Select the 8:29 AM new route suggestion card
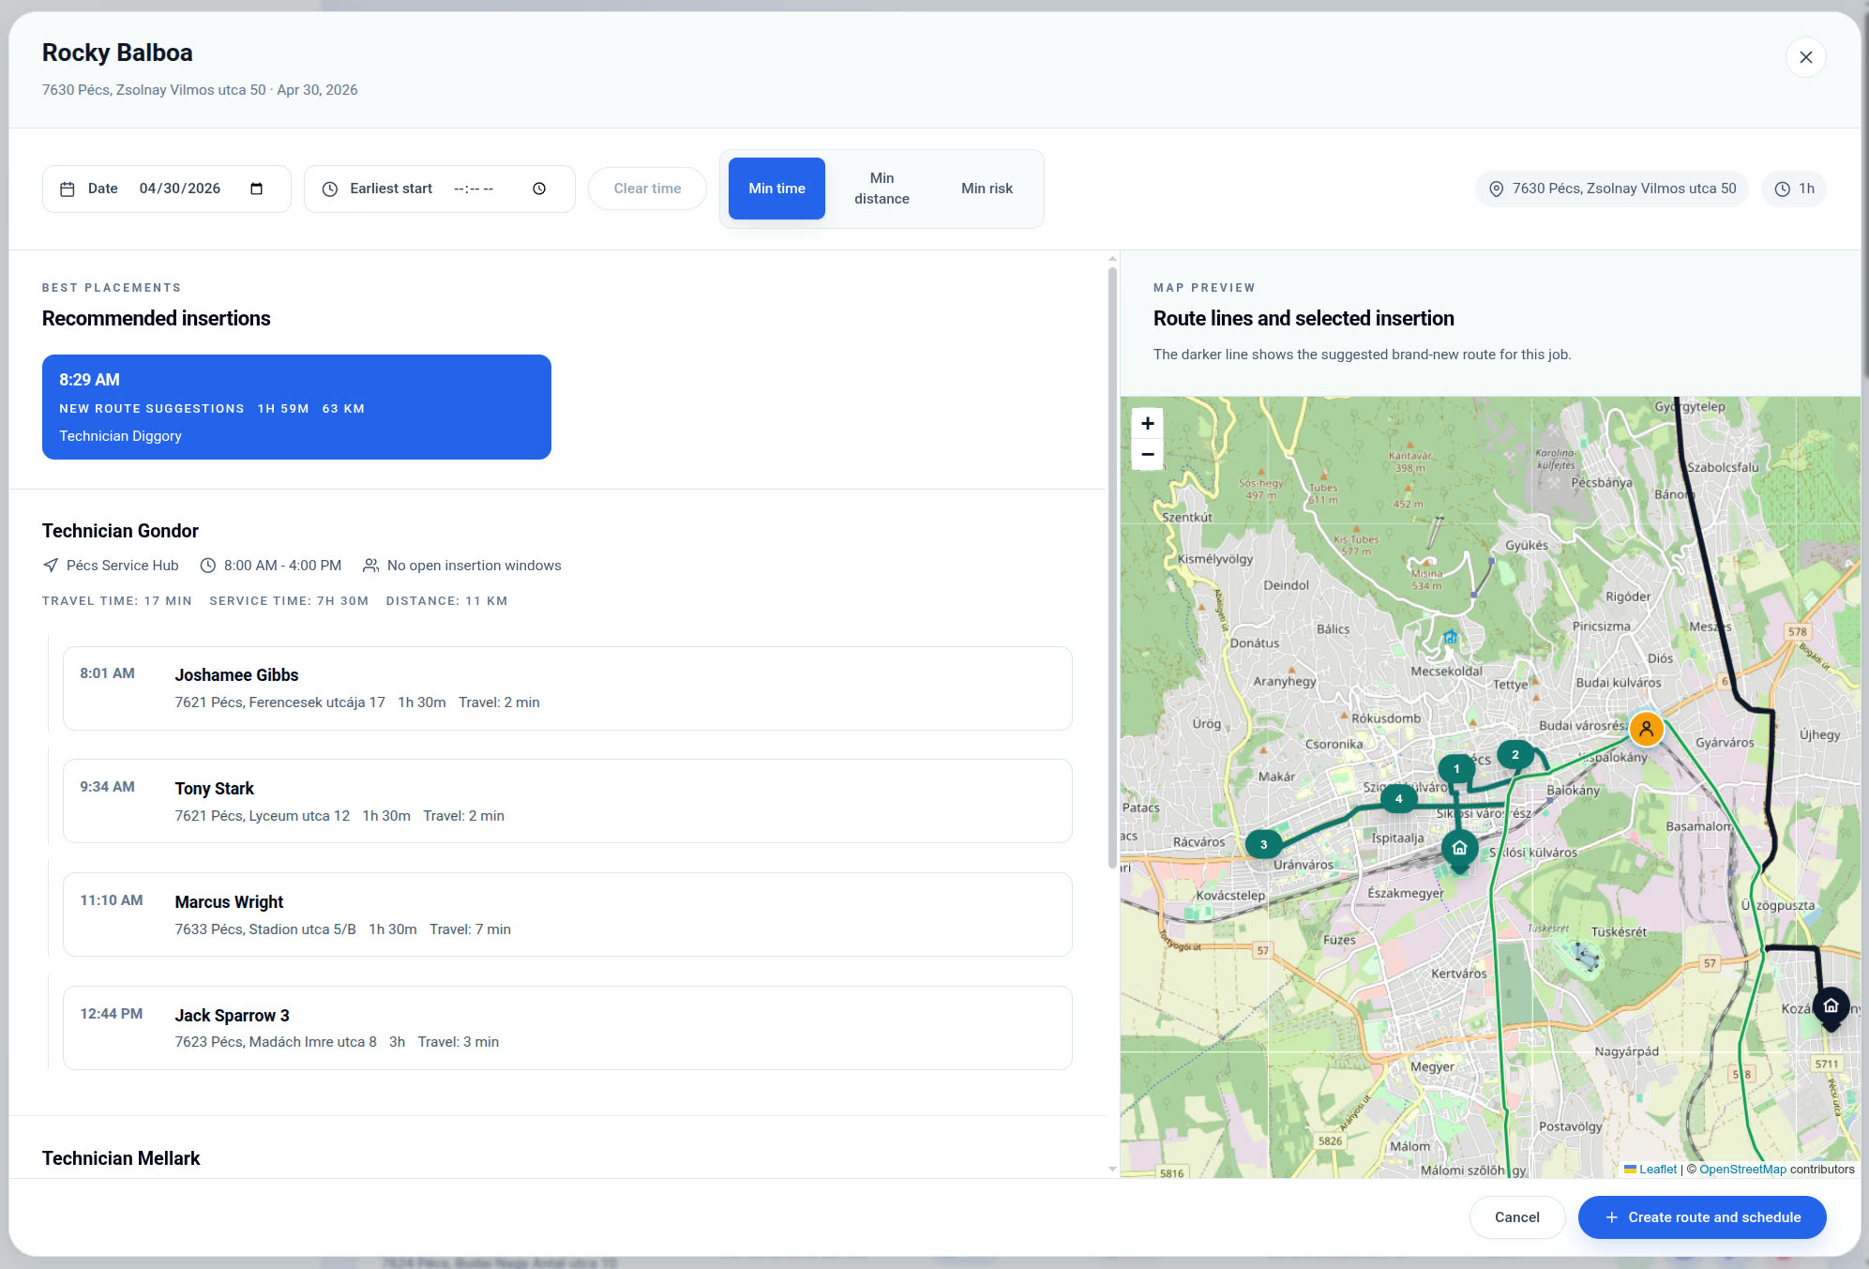Image resolution: width=1869 pixels, height=1269 pixels. tap(296, 407)
